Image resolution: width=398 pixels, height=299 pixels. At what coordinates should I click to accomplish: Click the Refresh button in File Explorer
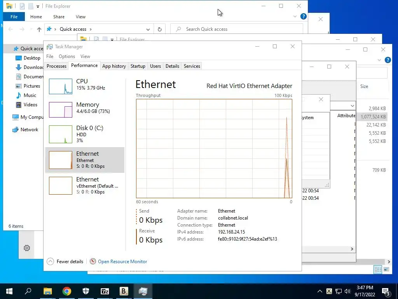point(160,29)
